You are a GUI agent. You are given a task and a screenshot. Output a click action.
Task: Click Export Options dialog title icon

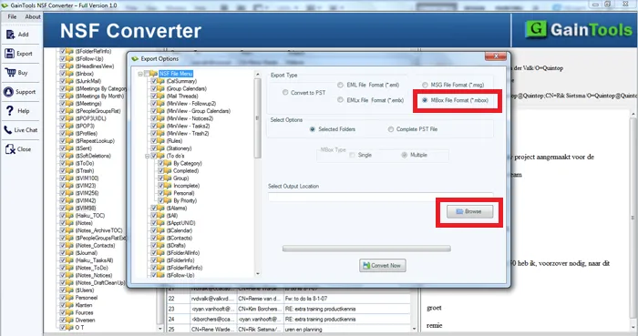tap(135, 59)
